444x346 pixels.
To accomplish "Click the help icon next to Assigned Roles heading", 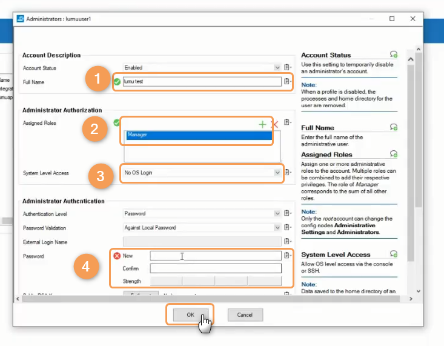I will (x=394, y=155).
